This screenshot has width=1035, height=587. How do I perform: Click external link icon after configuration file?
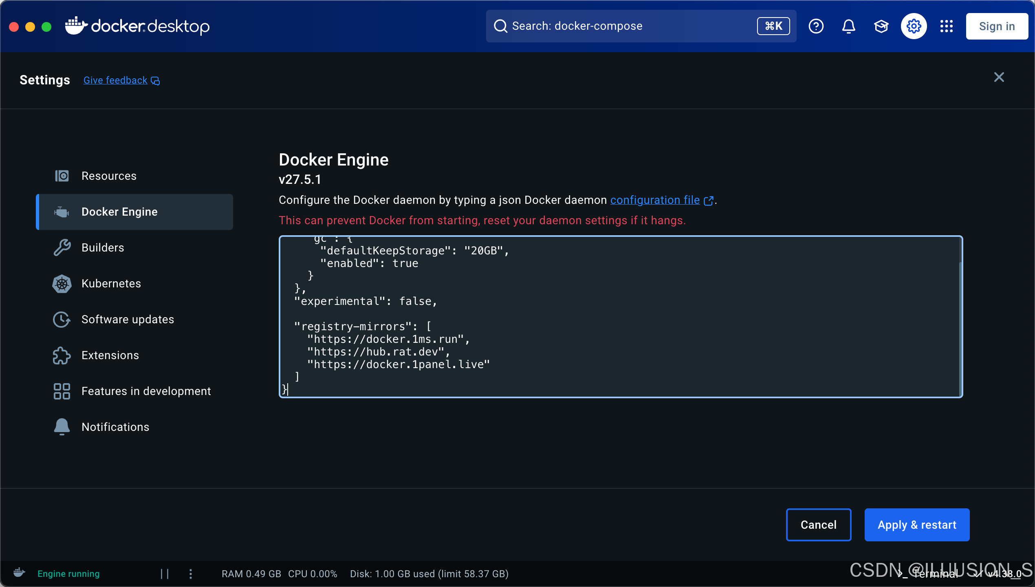pyautogui.click(x=709, y=201)
